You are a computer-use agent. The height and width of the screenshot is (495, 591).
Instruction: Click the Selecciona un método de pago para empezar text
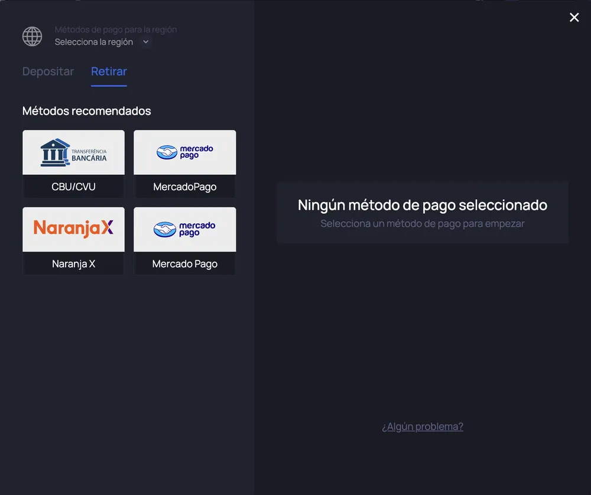(423, 224)
